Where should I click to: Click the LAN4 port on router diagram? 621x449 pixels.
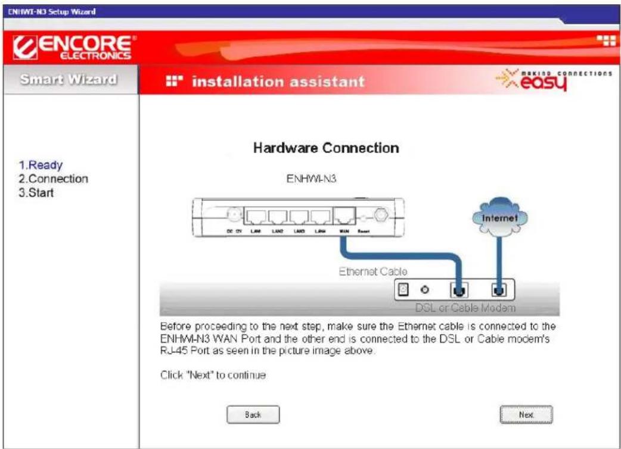pos(321,217)
